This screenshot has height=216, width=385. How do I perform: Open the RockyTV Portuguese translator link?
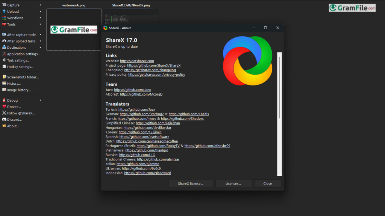tap(158, 146)
